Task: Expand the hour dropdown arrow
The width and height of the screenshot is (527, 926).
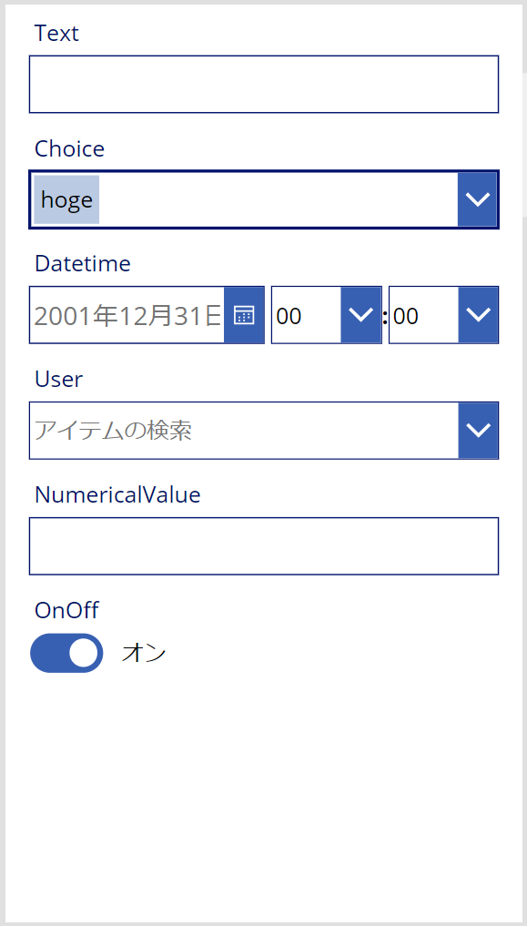Action: (x=360, y=315)
